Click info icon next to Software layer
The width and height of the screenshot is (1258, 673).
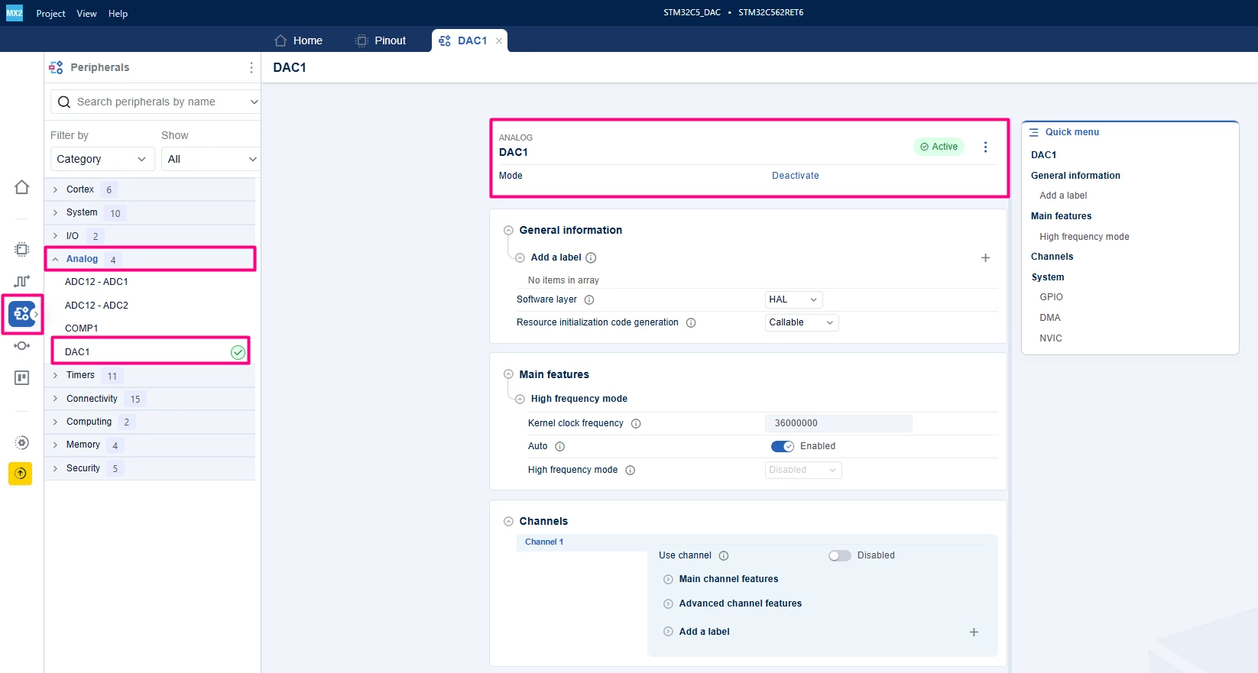tap(589, 300)
